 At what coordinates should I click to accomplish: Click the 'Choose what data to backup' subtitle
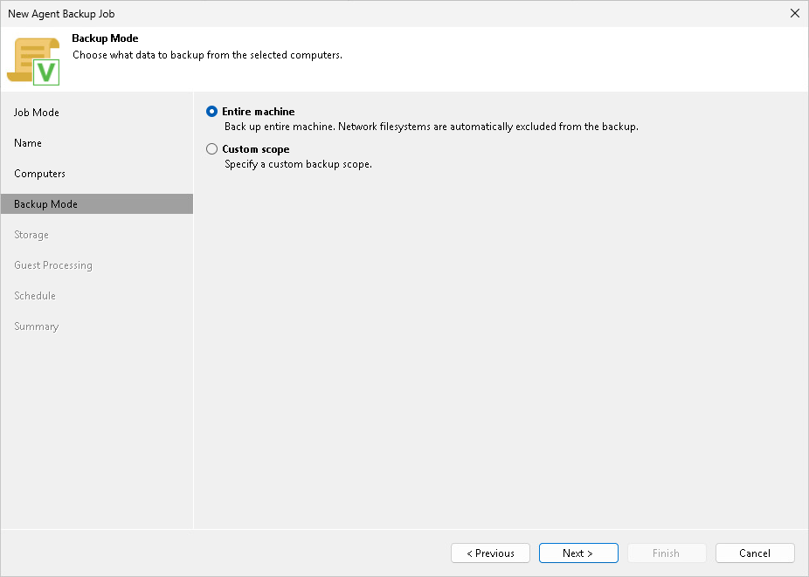point(207,55)
